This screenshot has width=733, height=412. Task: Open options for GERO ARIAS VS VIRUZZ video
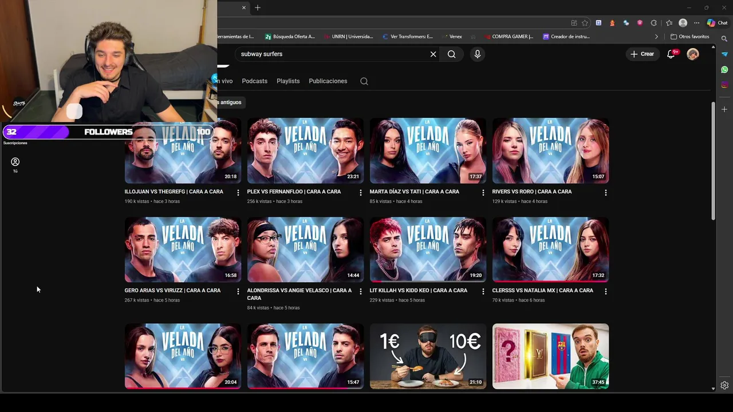click(x=238, y=291)
